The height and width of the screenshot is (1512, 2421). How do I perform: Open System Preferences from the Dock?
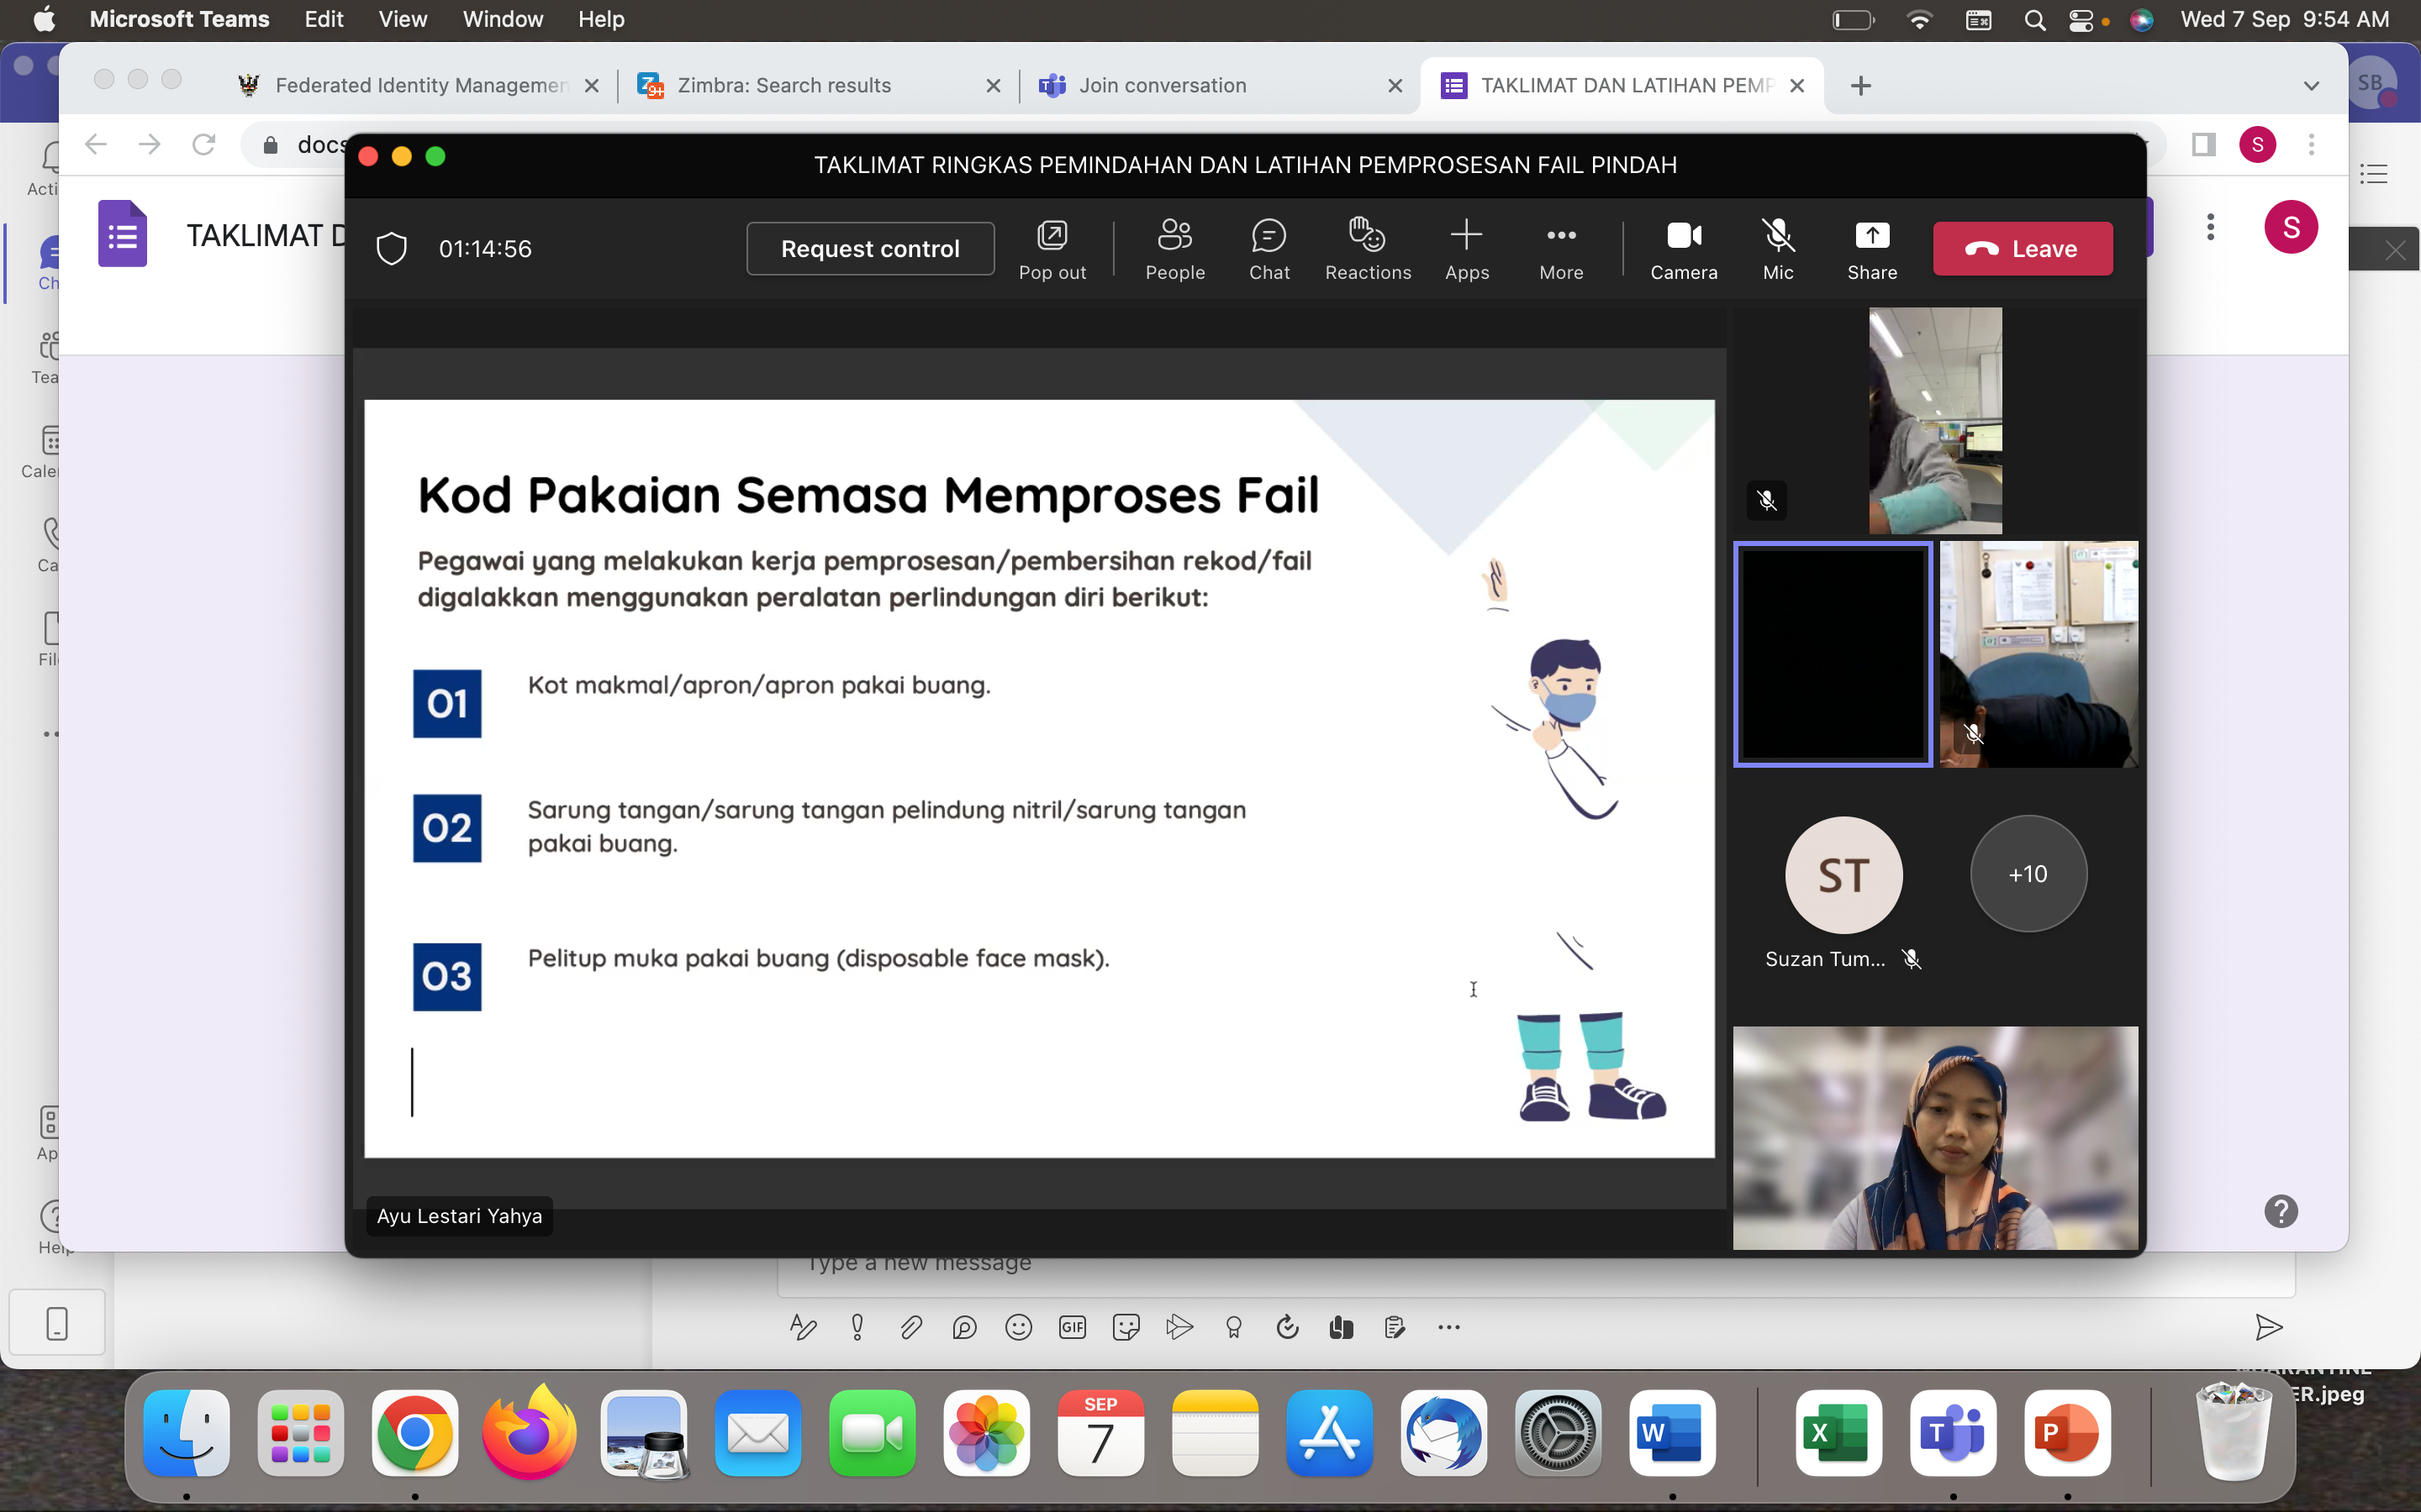point(1558,1432)
